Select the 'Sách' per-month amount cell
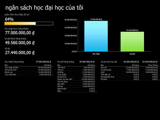This screenshot has width=160, height=120. coord(151,72)
